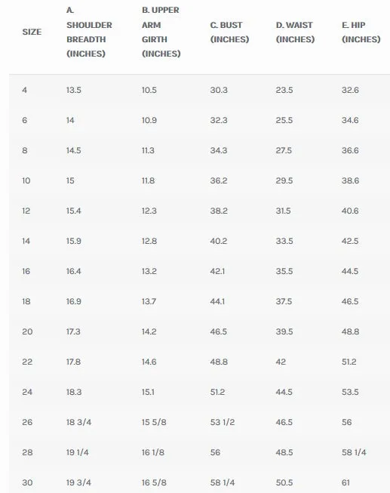This screenshot has height=493, width=390.
Task: Select shoulder value 16.9 for size 18
Action: (x=73, y=301)
